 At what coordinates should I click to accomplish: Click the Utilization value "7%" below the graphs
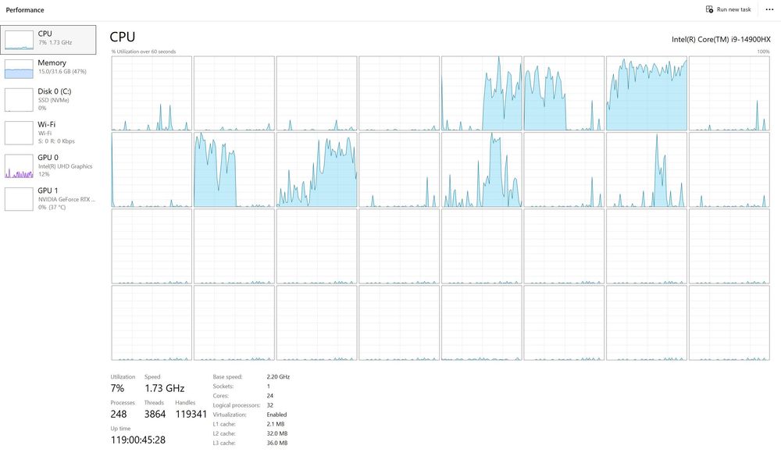click(x=118, y=388)
